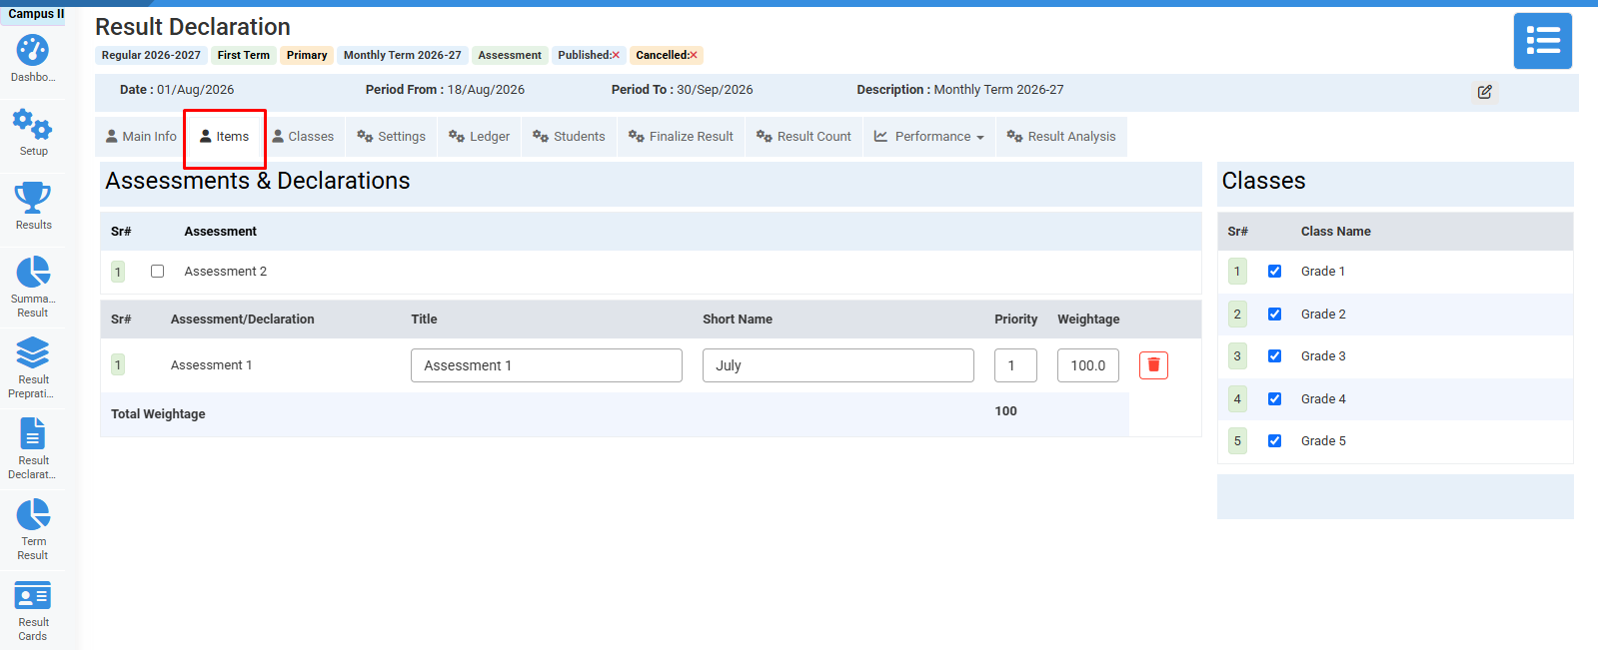Viewport: 1598px width, 650px height.
Task: Open the Finalize Result tab
Action: 681,137
